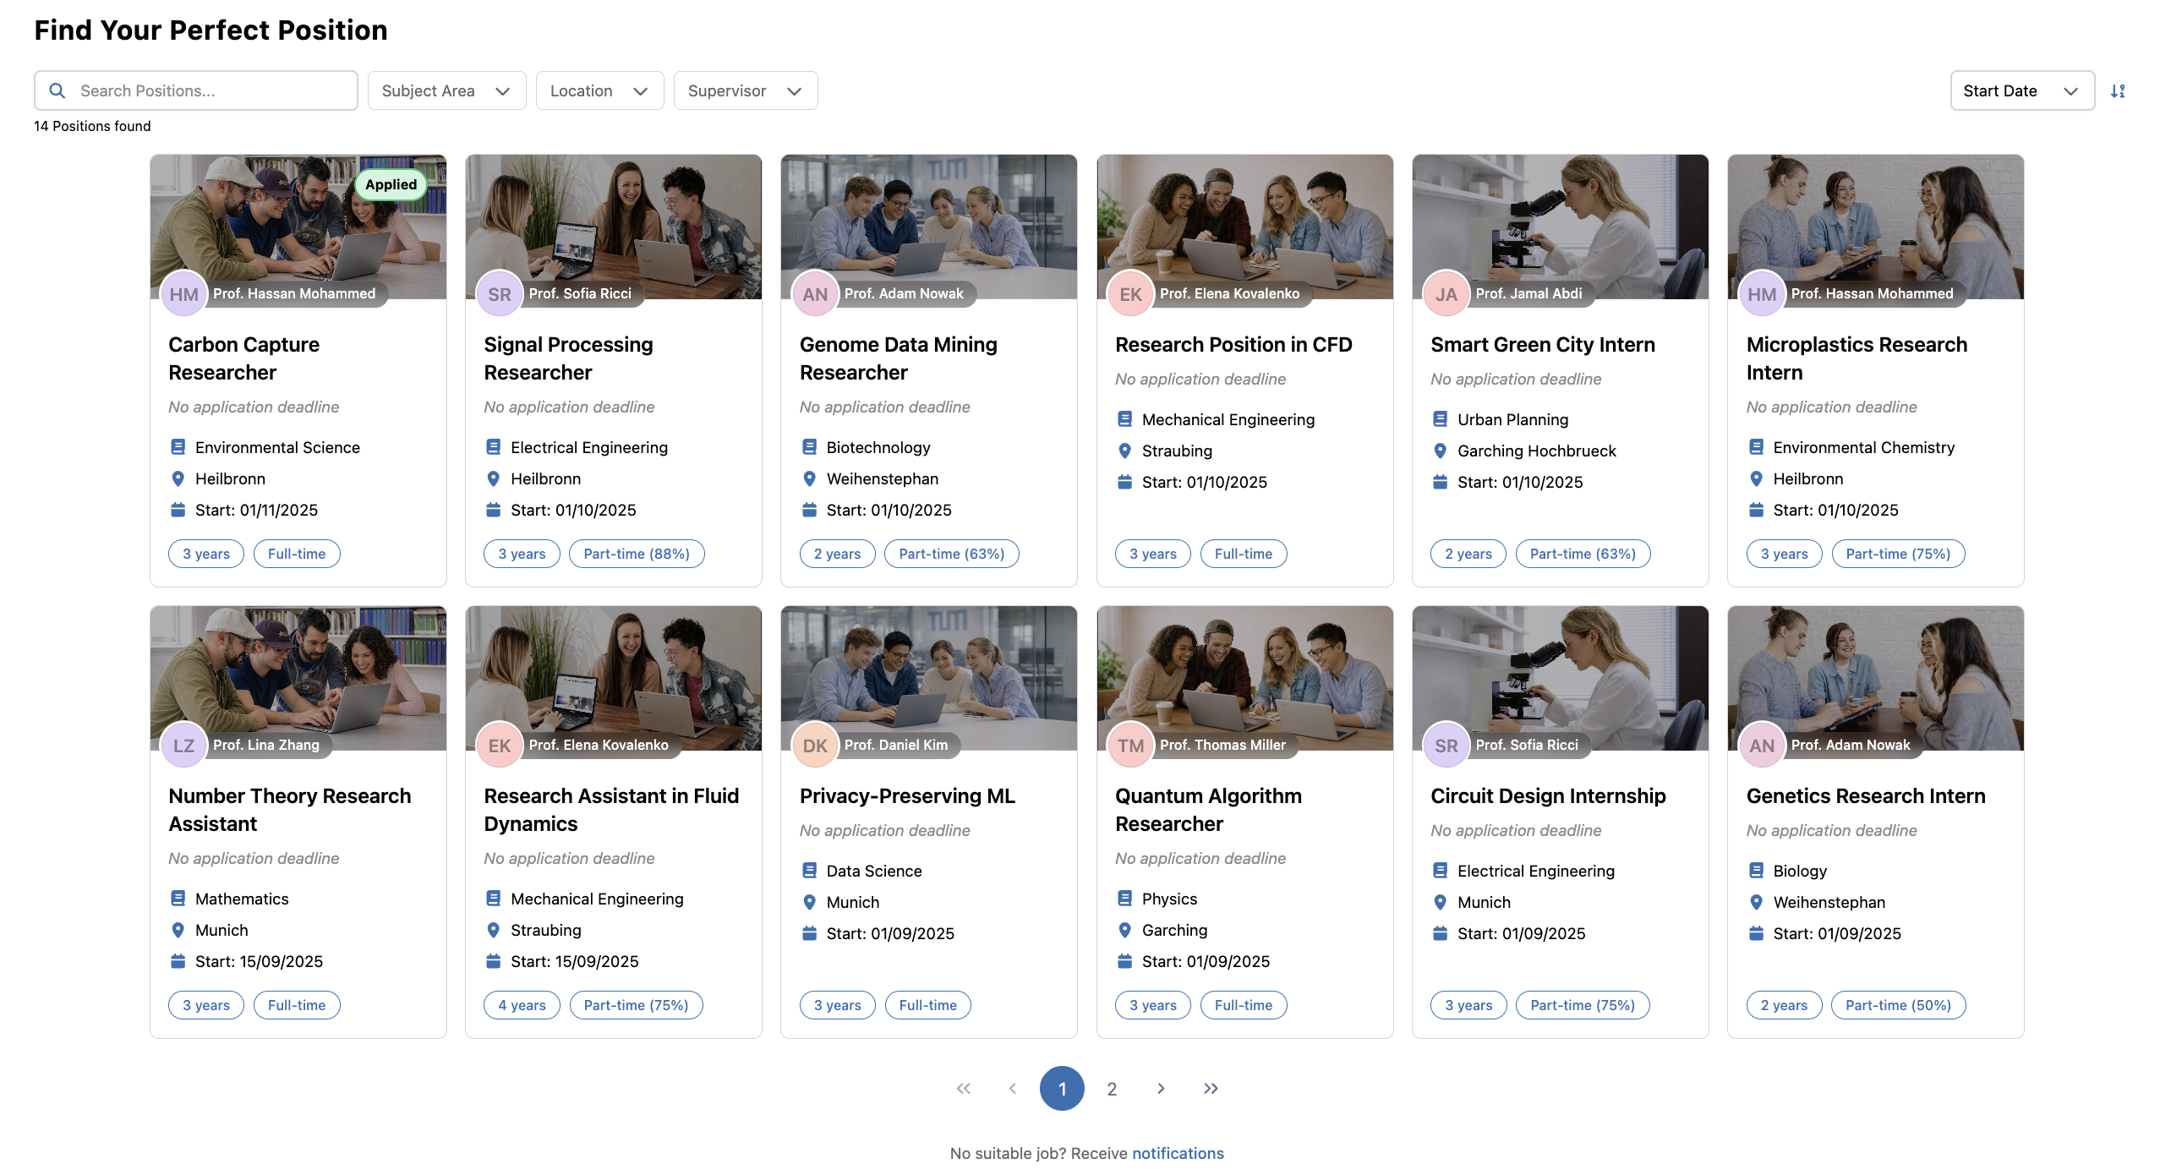The height and width of the screenshot is (1175, 2171).
Task: Select page 1 in pagination
Action: tap(1062, 1089)
